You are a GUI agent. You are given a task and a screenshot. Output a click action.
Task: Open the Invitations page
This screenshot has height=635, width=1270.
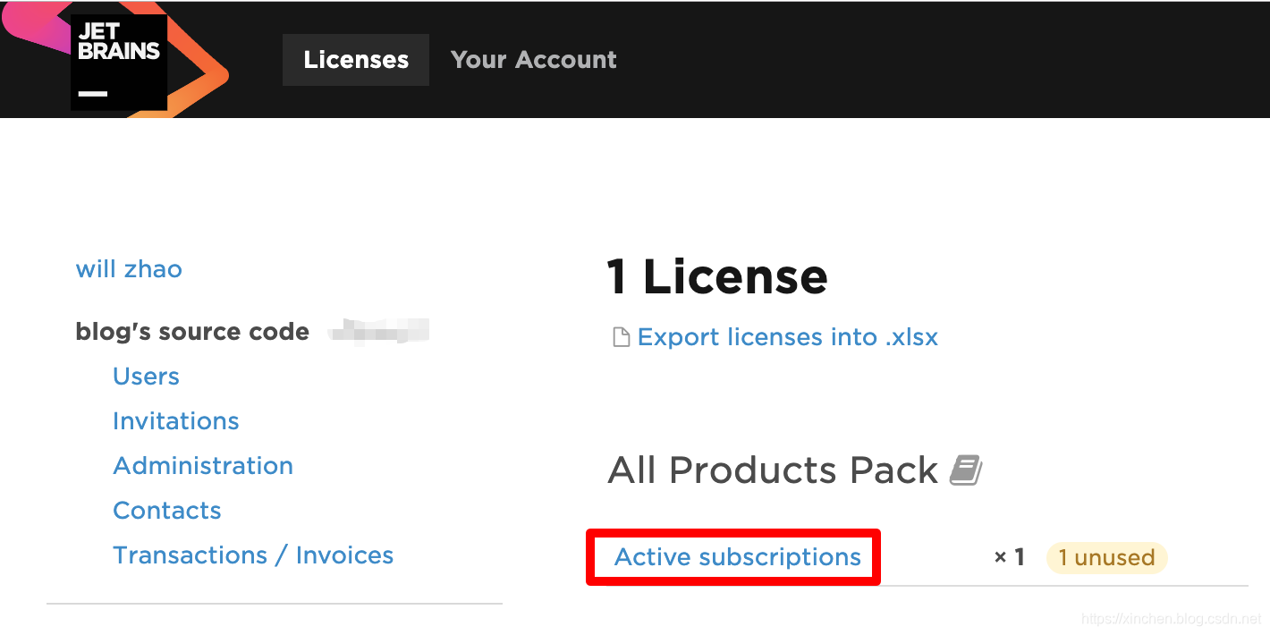click(175, 420)
